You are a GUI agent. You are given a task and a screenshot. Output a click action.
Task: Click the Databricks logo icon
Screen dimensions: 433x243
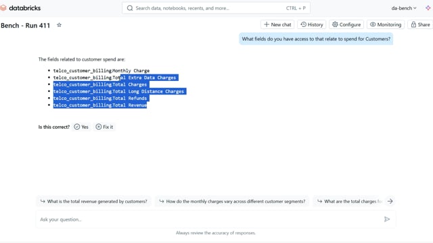3,8
